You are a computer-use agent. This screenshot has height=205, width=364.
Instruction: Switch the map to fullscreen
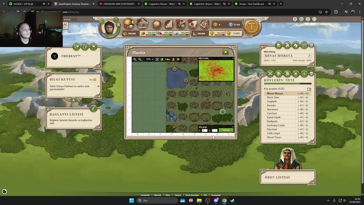point(157,59)
